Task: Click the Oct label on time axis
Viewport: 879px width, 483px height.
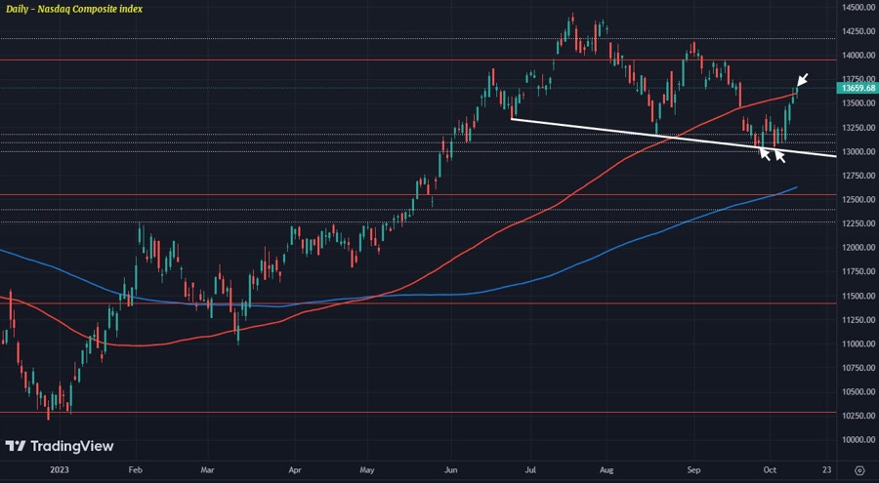Action: tap(769, 468)
